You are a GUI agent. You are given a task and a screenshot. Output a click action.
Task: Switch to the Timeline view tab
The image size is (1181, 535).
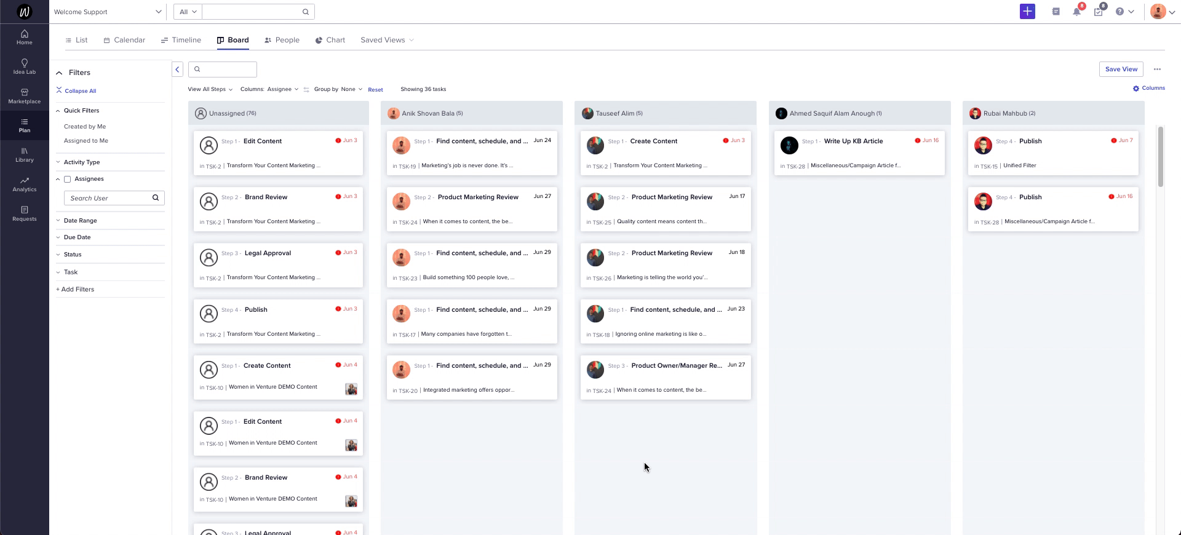pyautogui.click(x=181, y=40)
